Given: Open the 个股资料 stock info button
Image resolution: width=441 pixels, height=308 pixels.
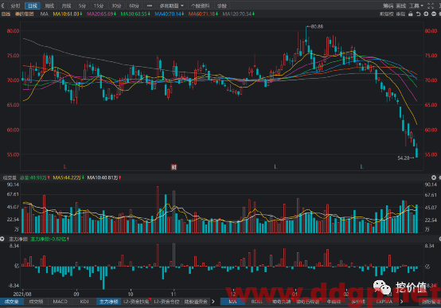Looking at the screenshot, I should 201,6.
